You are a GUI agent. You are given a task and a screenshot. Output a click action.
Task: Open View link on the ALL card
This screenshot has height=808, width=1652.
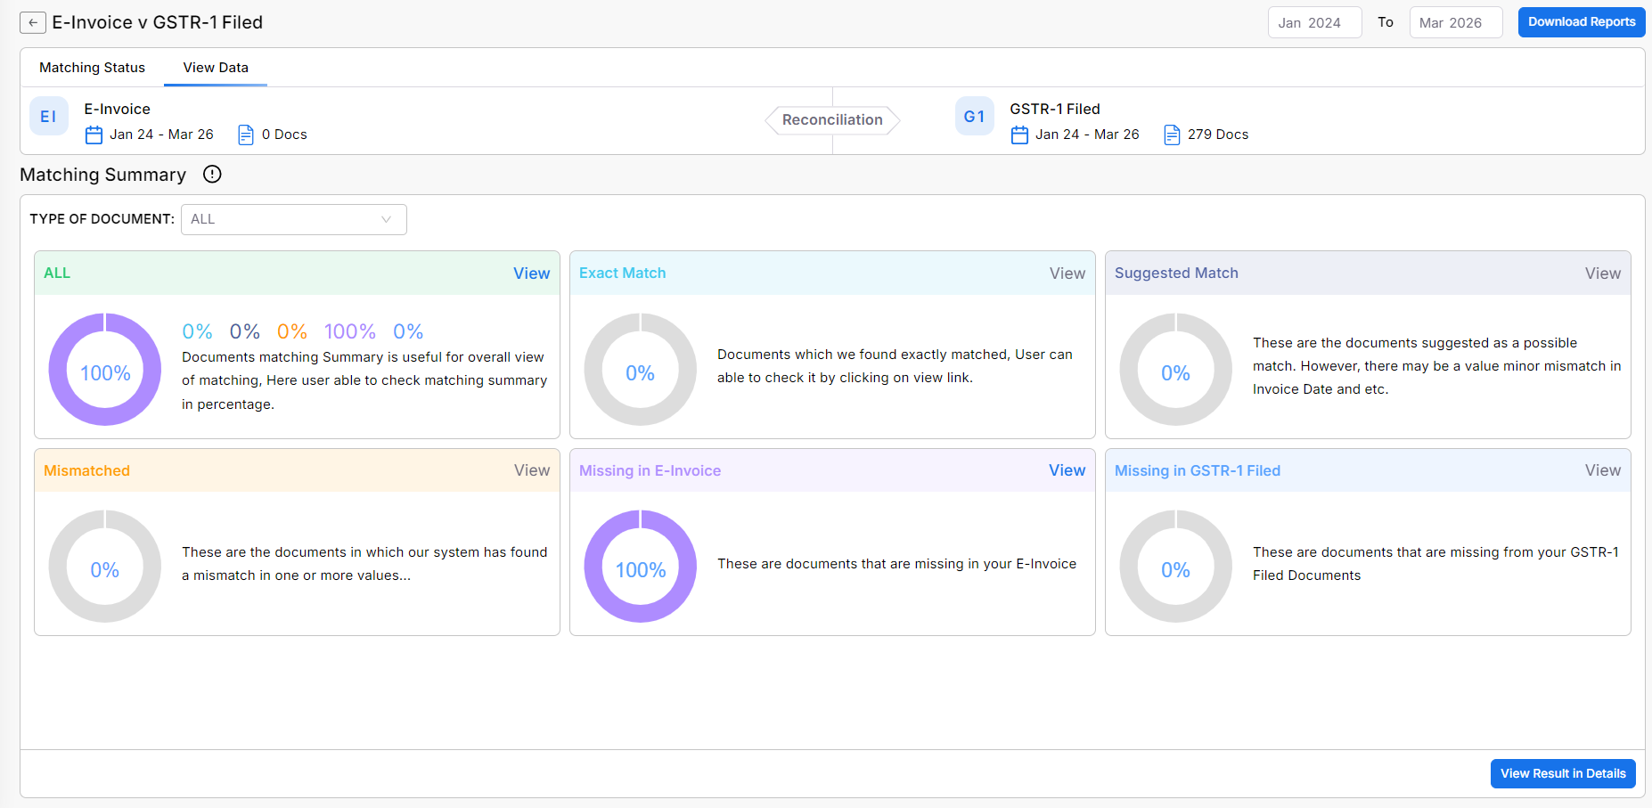(x=531, y=273)
